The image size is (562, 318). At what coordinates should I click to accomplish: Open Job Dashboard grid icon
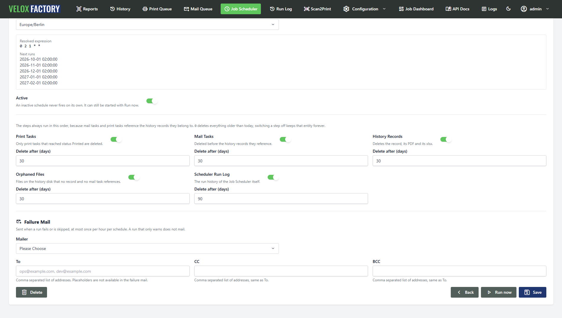(x=401, y=9)
